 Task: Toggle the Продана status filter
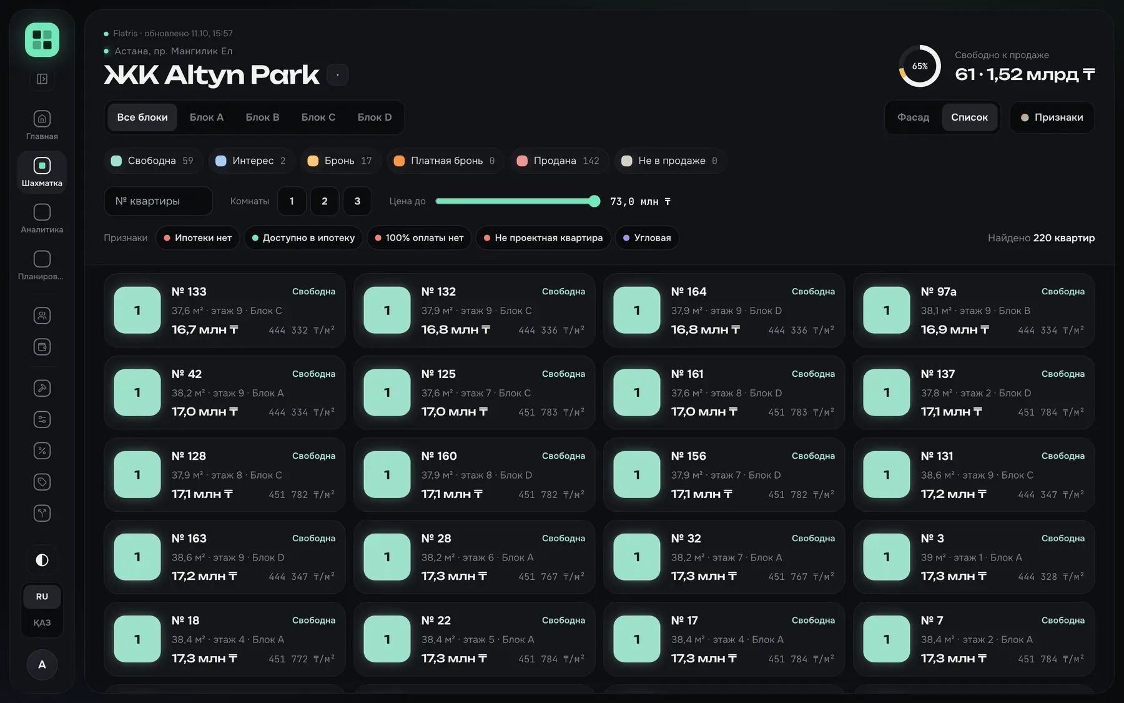click(558, 161)
